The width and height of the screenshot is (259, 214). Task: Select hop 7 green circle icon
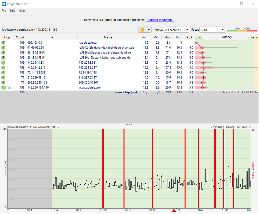[x=3, y=72]
